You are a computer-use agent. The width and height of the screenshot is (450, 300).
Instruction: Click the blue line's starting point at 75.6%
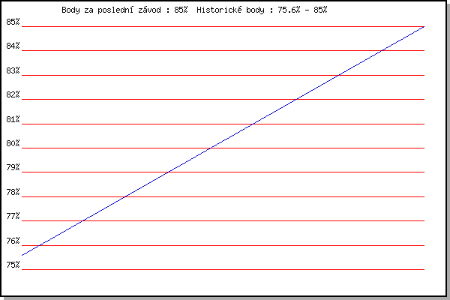tap(22, 256)
